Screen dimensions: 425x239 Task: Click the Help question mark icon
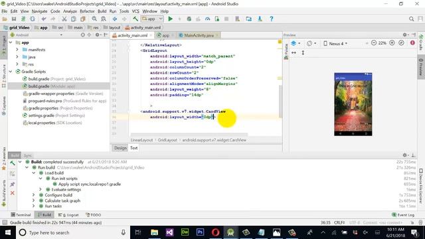pos(272,19)
